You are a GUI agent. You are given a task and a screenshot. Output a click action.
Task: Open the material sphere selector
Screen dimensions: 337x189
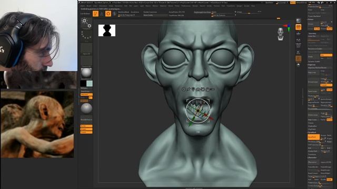pos(86,73)
